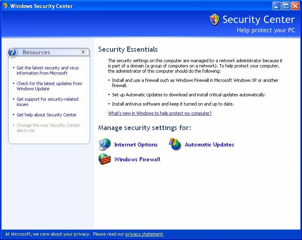The height and width of the screenshot is (240, 302).
Task: Click the Manage security settings for heading
Action: pos(145,128)
